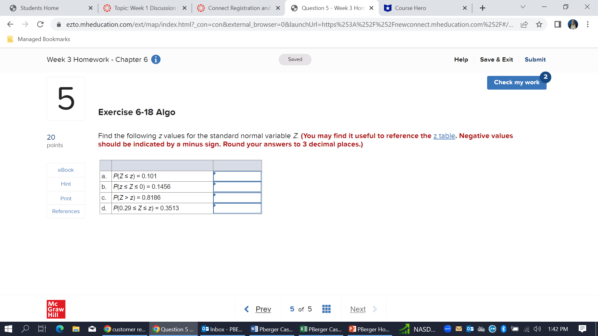This screenshot has width=598, height=336.
Task: Click the answer field for row a
Action: [x=237, y=176]
